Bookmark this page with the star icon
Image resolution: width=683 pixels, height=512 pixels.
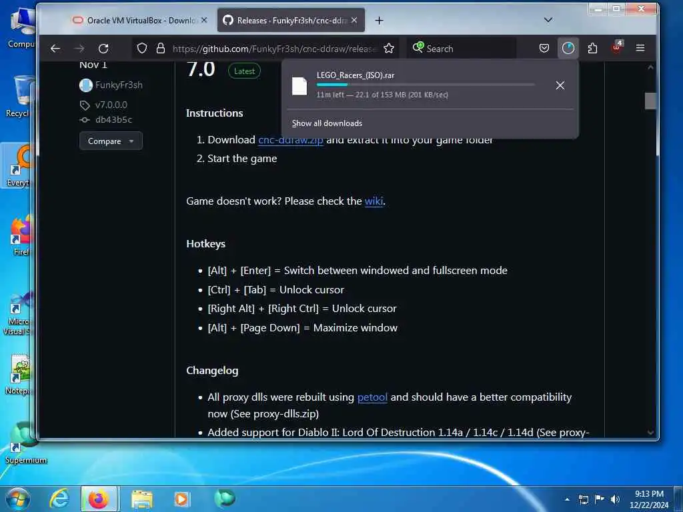pos(389,48)
